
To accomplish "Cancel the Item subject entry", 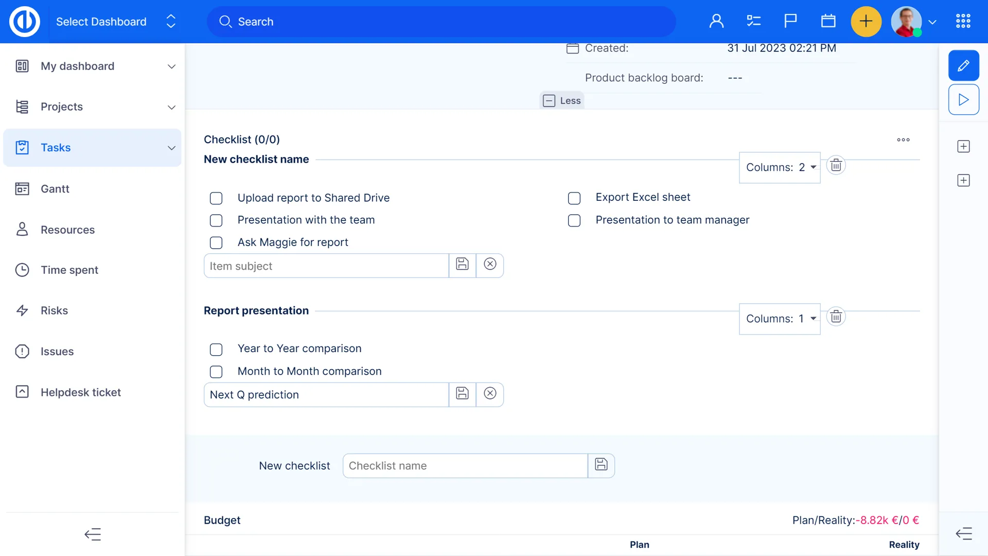I will coord(490,265).
